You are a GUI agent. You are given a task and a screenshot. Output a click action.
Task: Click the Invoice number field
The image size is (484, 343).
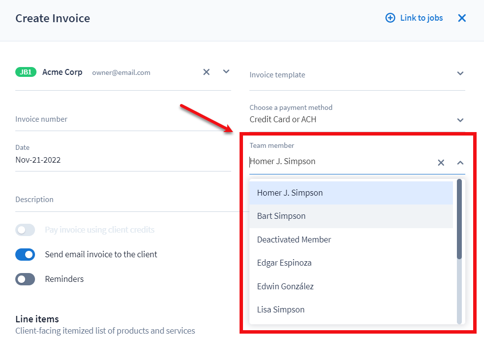[123, 119]
